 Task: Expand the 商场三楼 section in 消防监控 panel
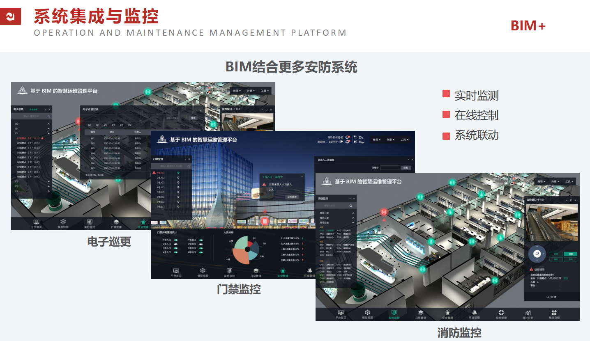click(x=353, y=222)
